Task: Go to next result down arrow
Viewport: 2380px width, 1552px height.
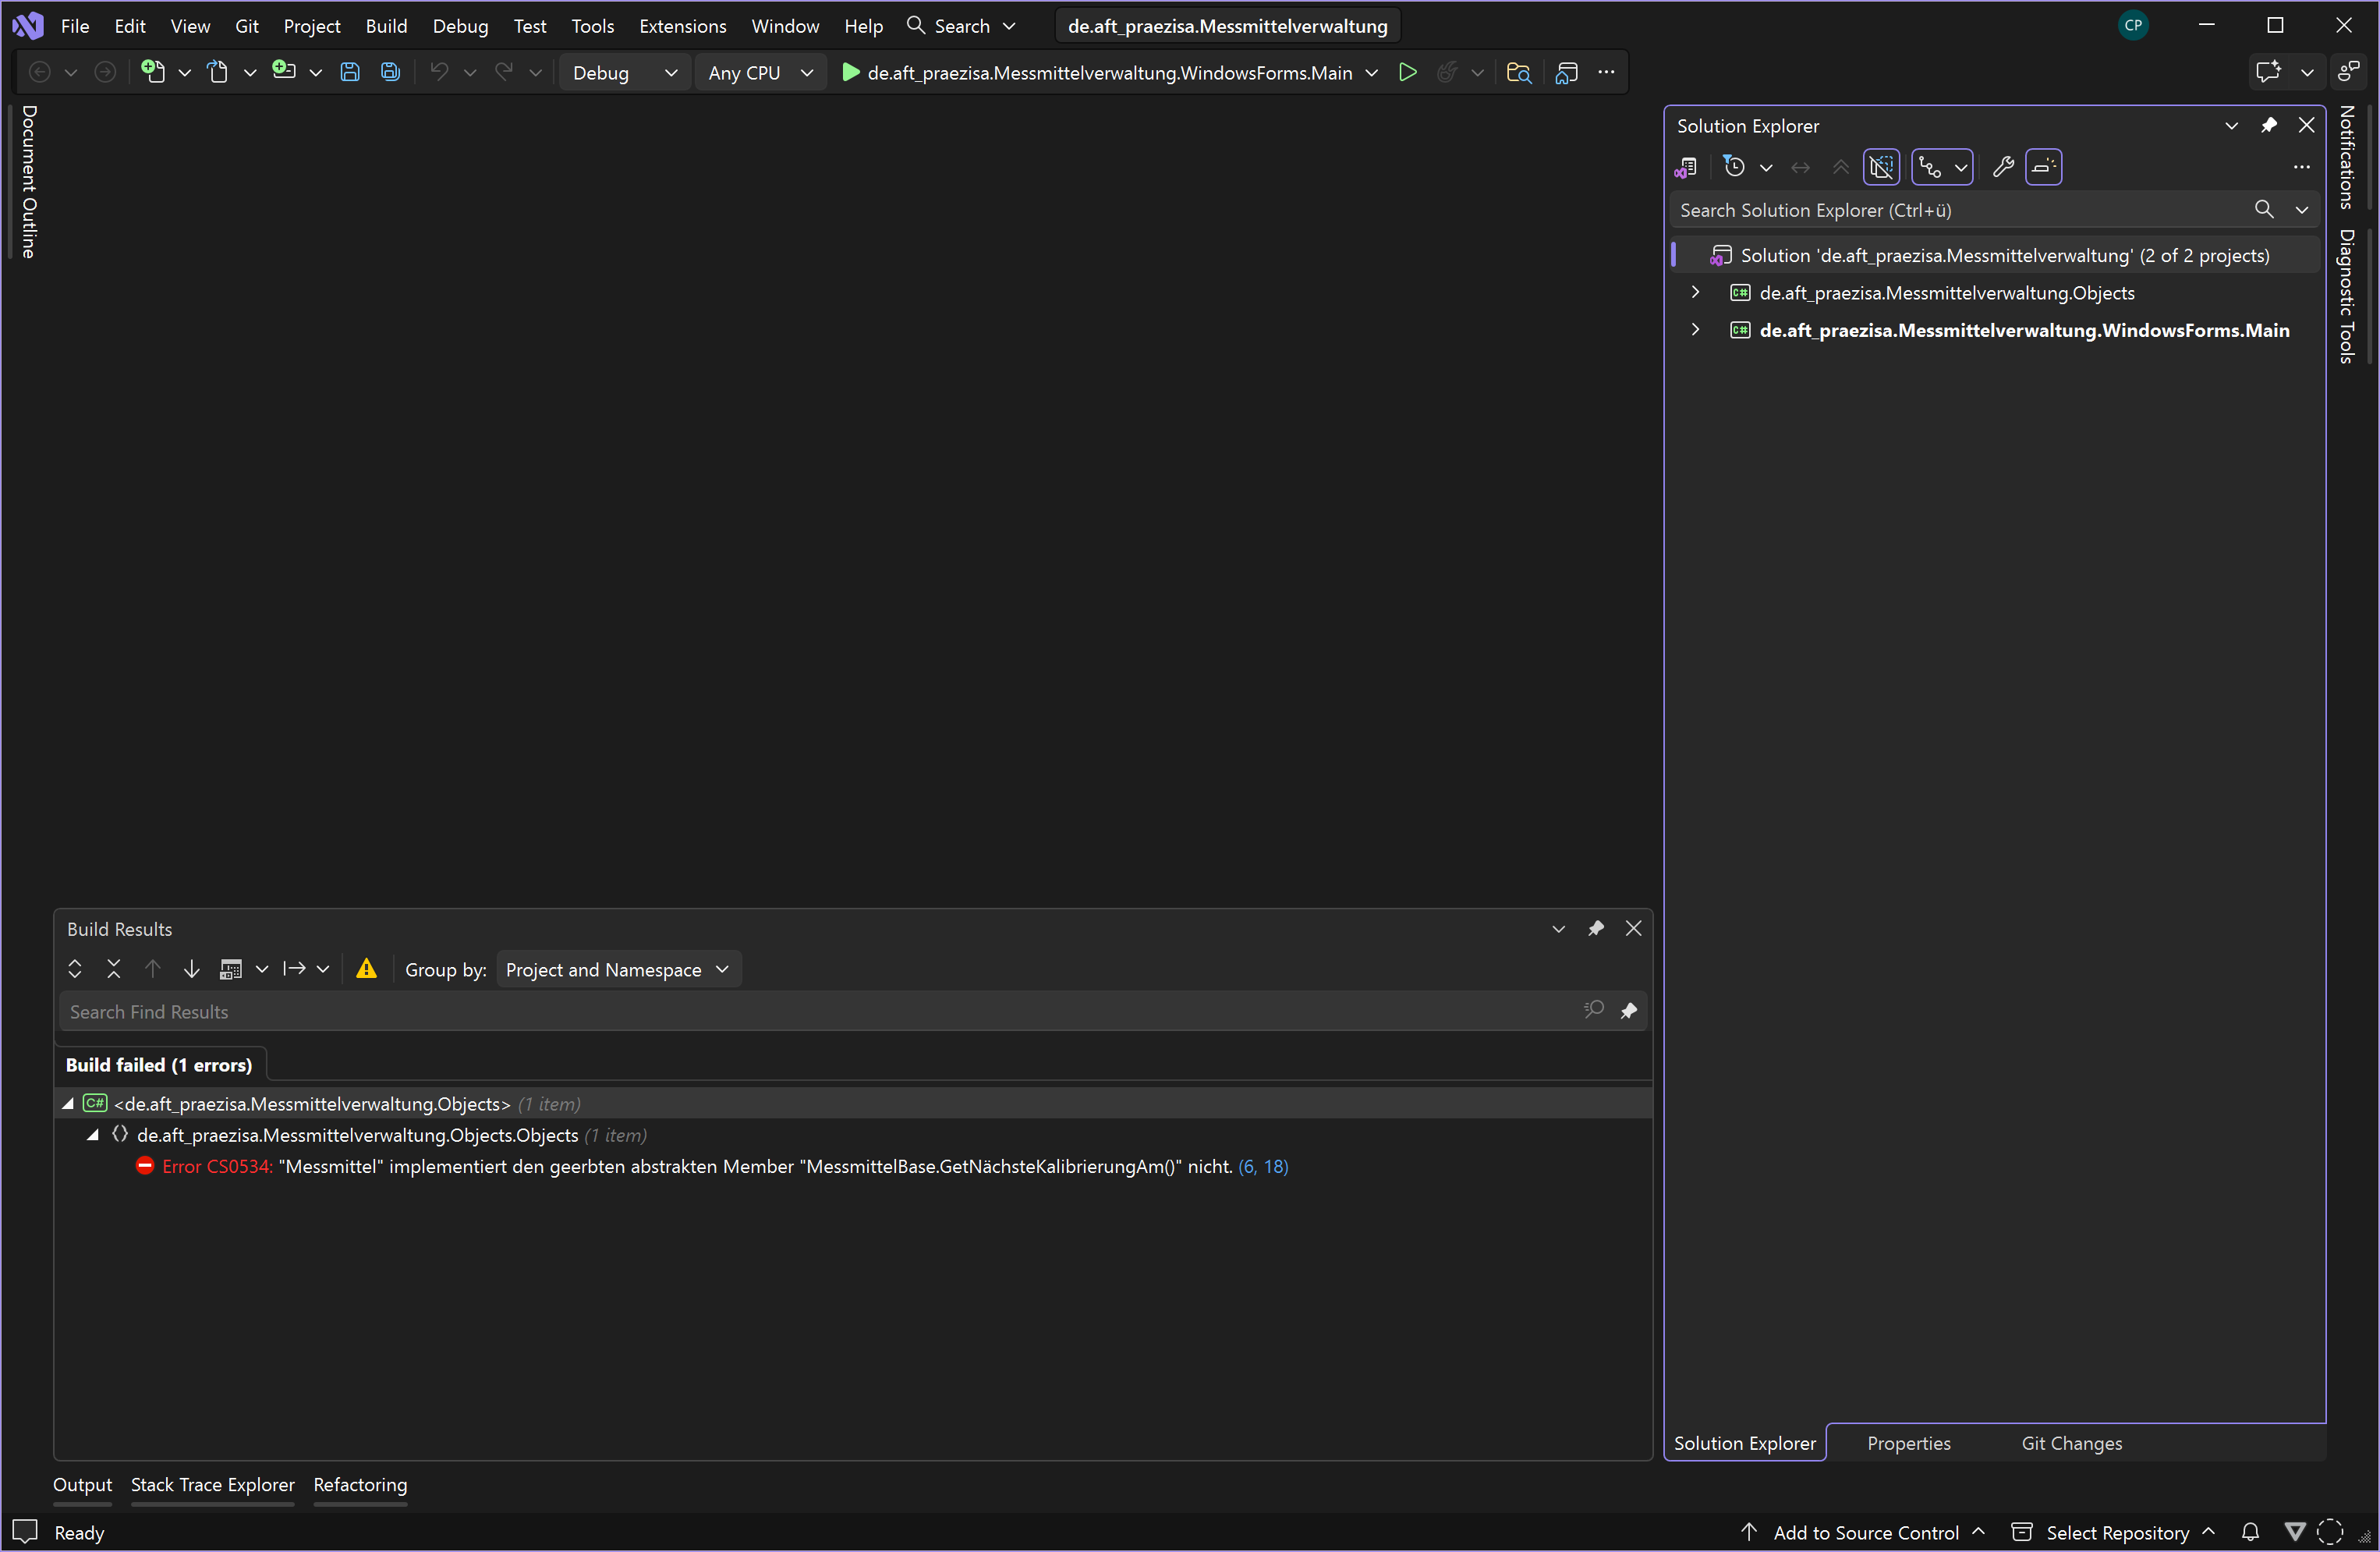Action: click(191, 969)
